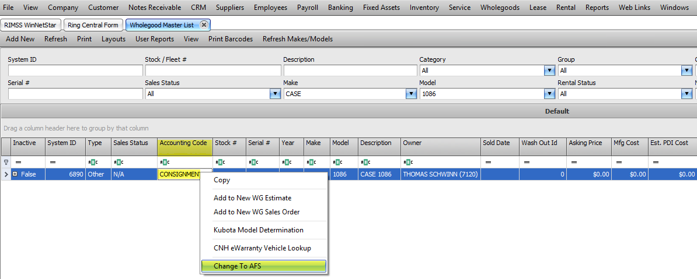The width and height of the screenshot is (697, 279).
Task: Click Print Barcodes in the toolbar
Action: click(x=231, y=39)
